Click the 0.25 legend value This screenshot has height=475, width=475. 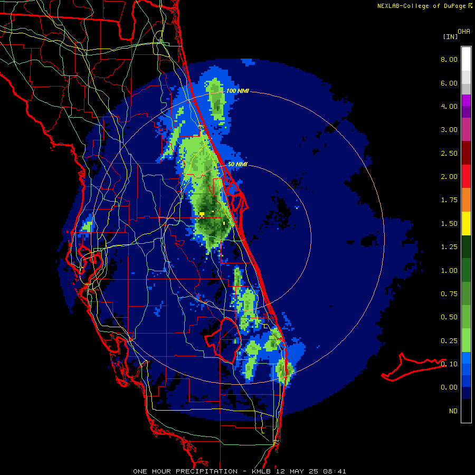coord(449,341)
